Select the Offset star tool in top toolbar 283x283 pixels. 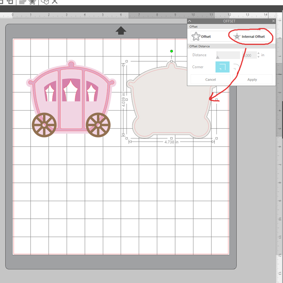(x=32, y=2)
